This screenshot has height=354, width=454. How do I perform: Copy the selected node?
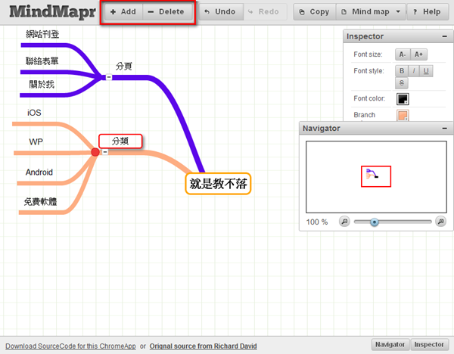click(315, 12)
